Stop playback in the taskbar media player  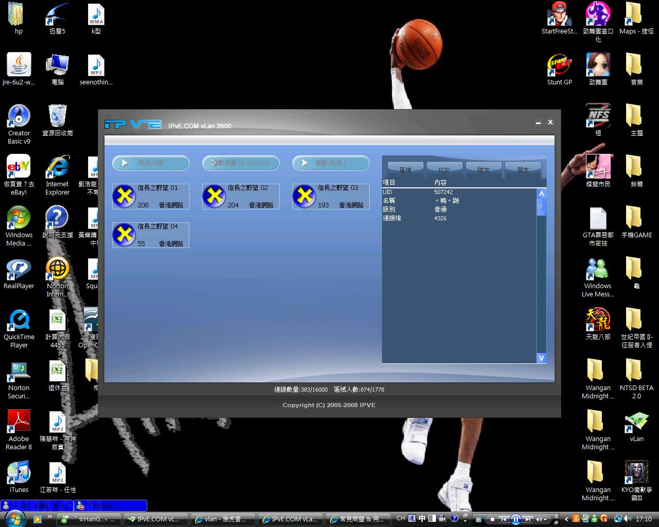(492, 519)
